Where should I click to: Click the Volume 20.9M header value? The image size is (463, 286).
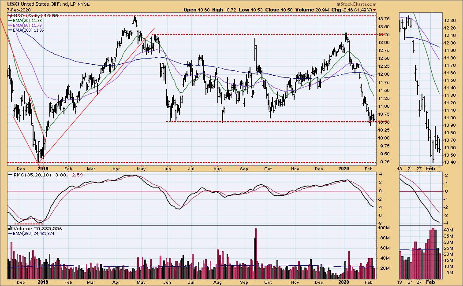pos(312,10)
